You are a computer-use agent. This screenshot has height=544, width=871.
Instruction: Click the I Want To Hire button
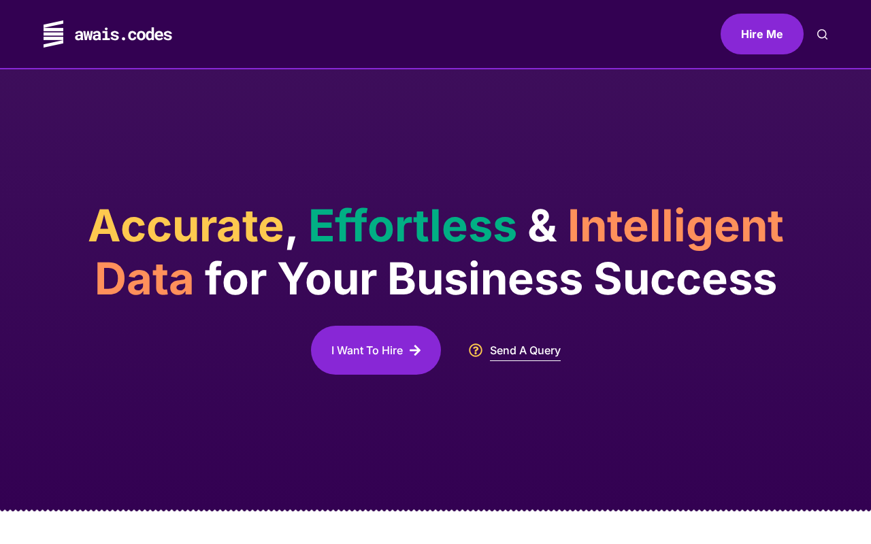point(376,350)
